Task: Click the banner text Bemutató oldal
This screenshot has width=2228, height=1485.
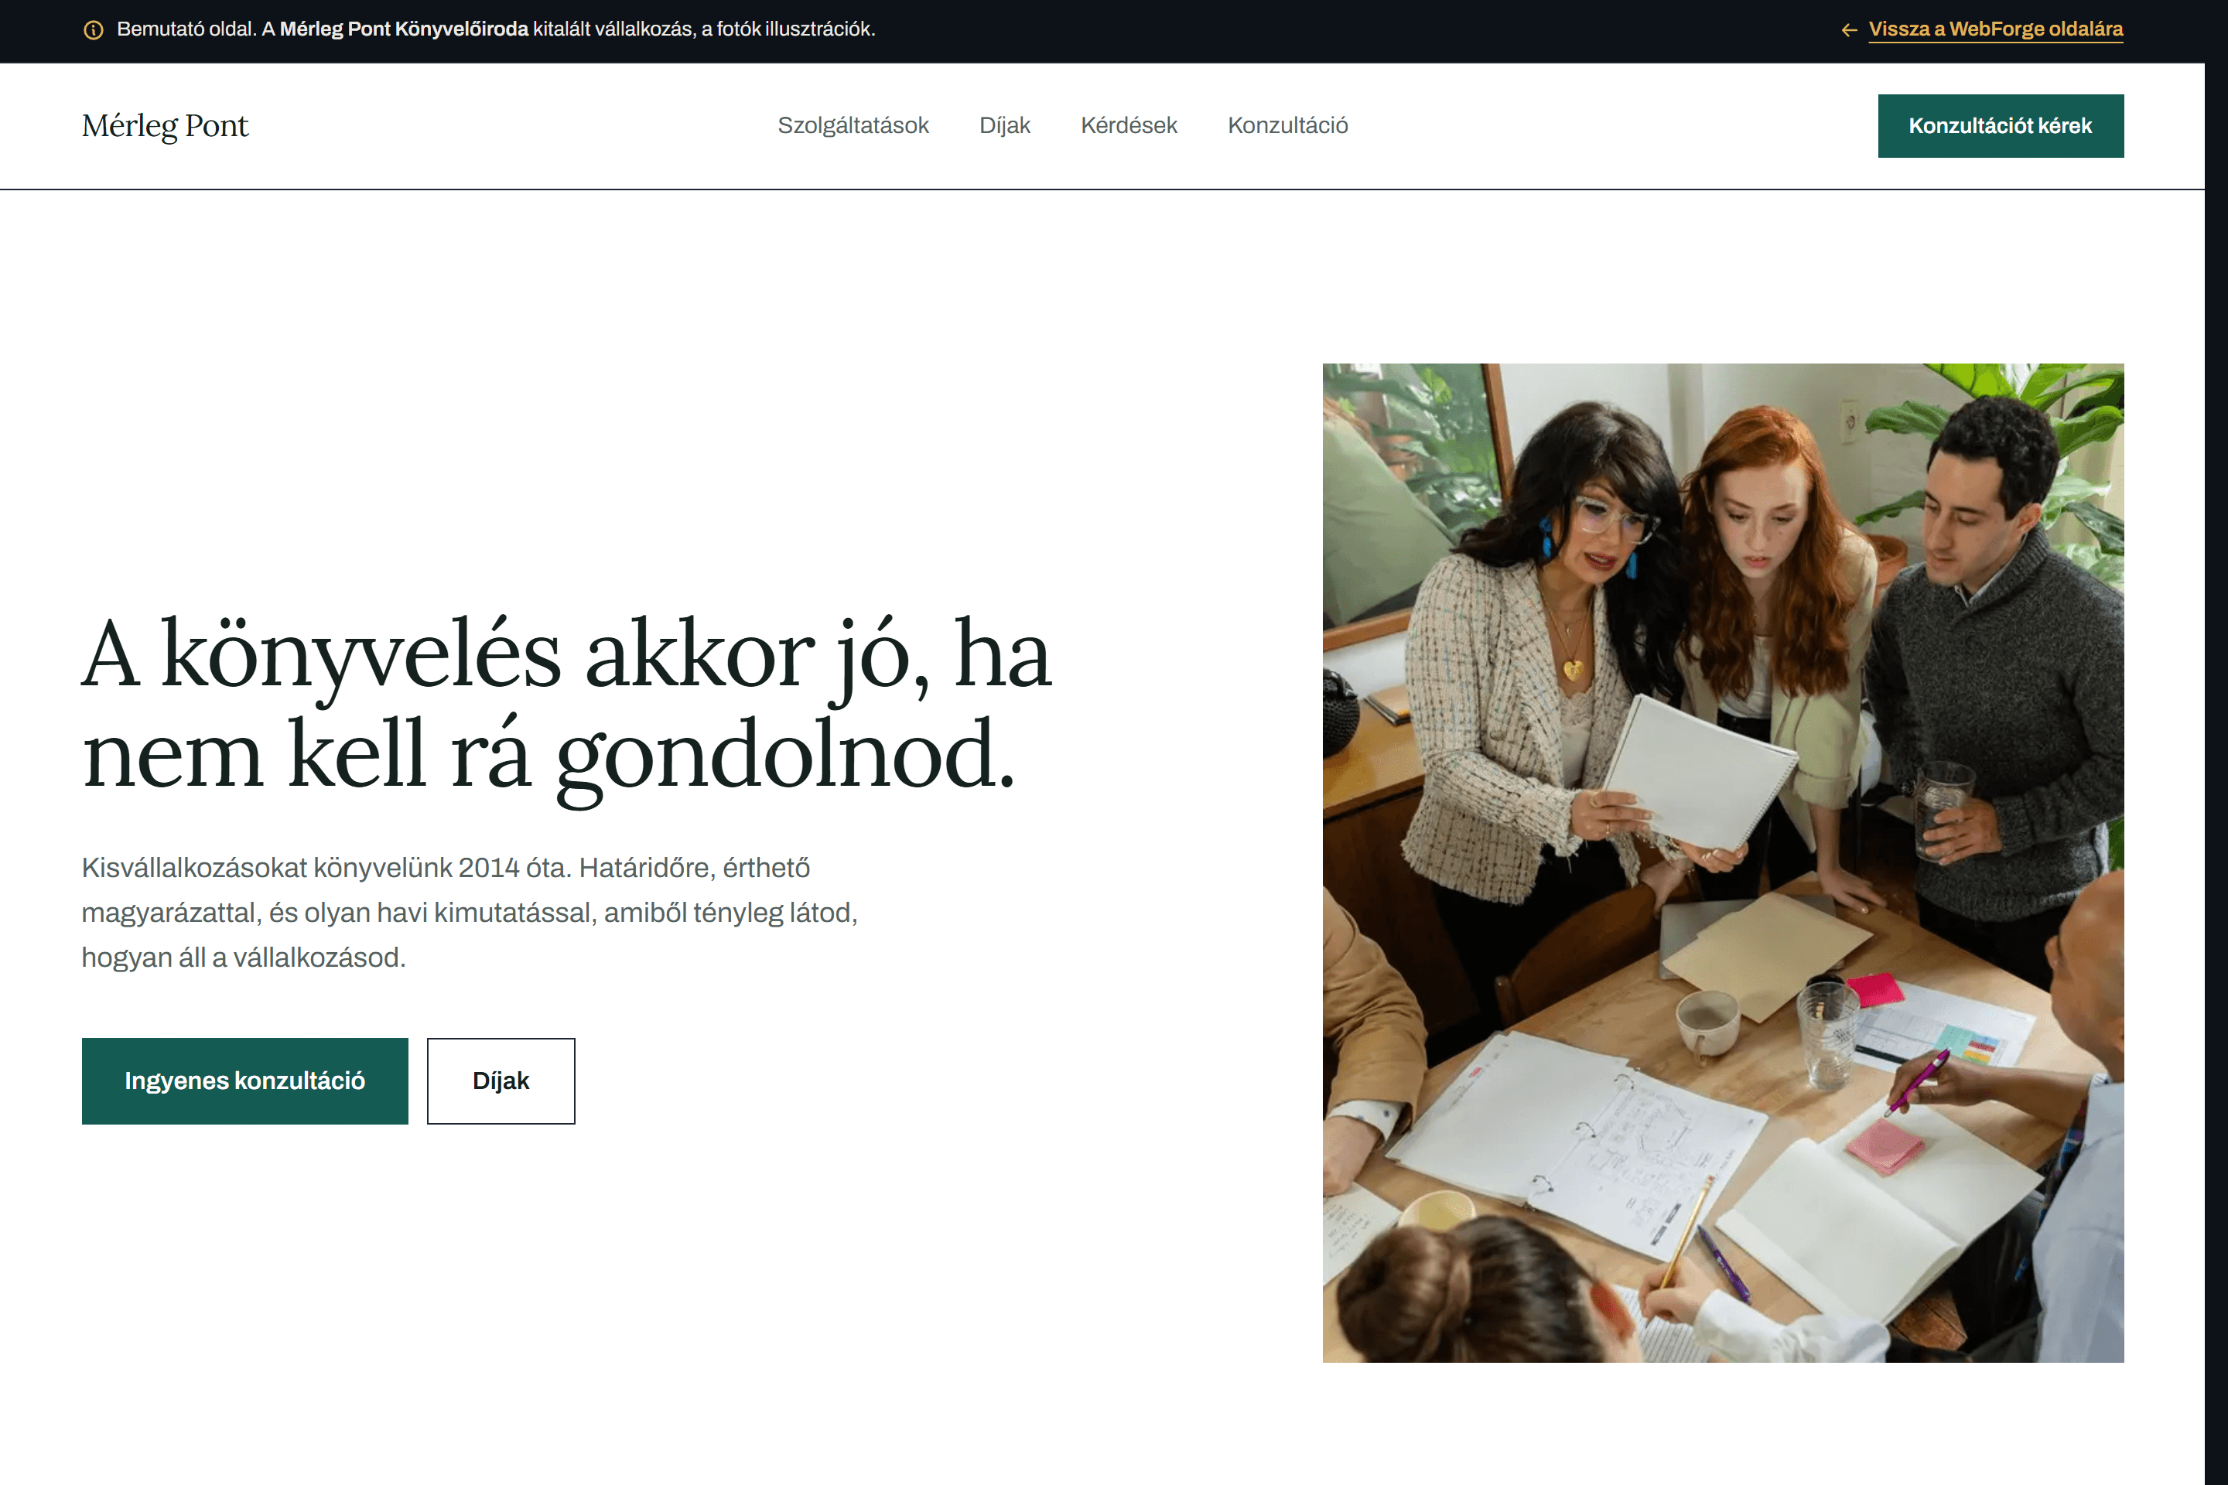Action: (x=495, y=29)
